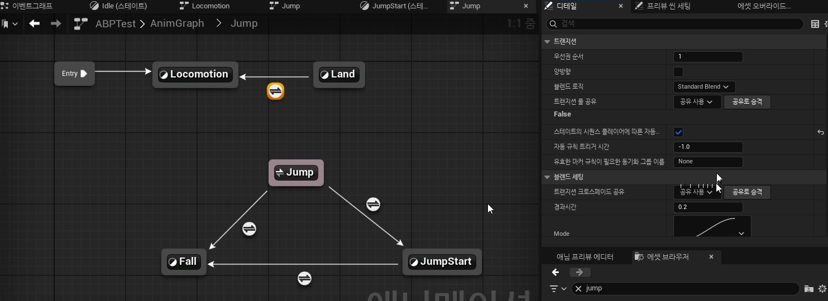
Task: Select the Jump to Fall transition rule icon
Action: (249, 229)
